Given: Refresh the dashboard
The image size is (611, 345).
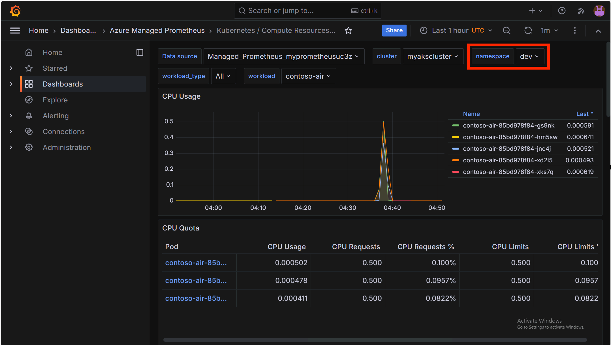Looking at the screenshot, I should [x=528, y=31].
